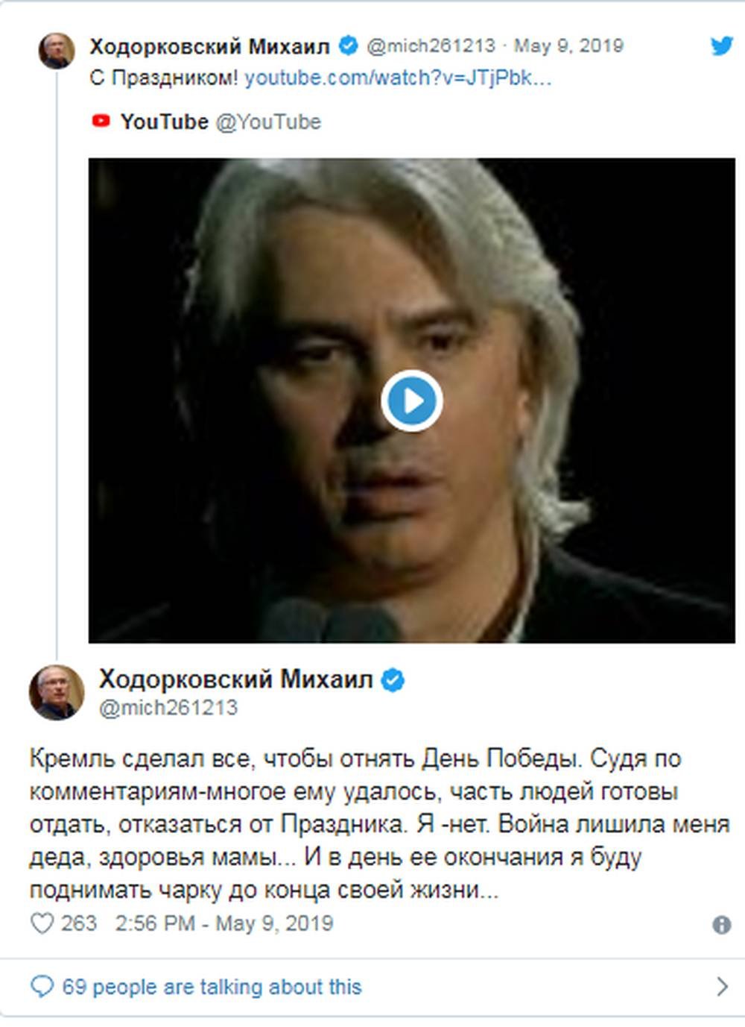Click the heart like icon
The width and height of the screenshot is (745, 1027).
tap(42, 923)
